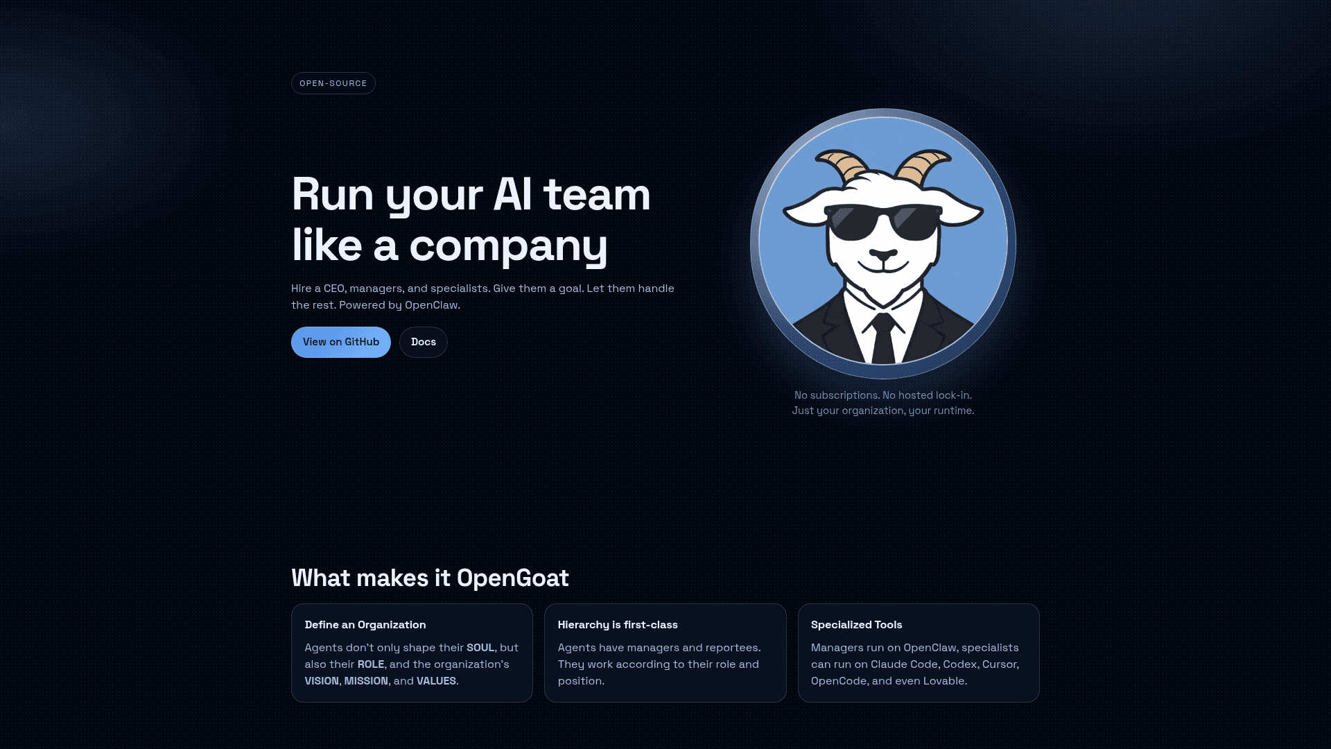This screenshot has width=1331, height=749.
Task: Click the 'Run your AI team' headline
Action: coord(471,195)
